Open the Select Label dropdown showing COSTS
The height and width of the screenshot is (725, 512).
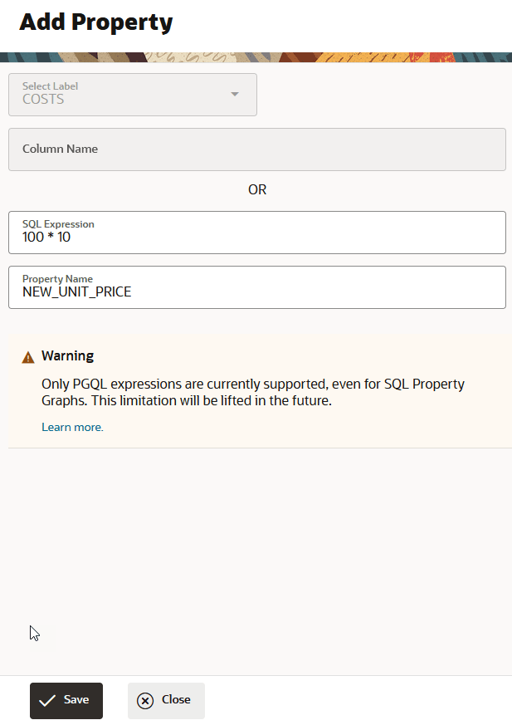133,95
